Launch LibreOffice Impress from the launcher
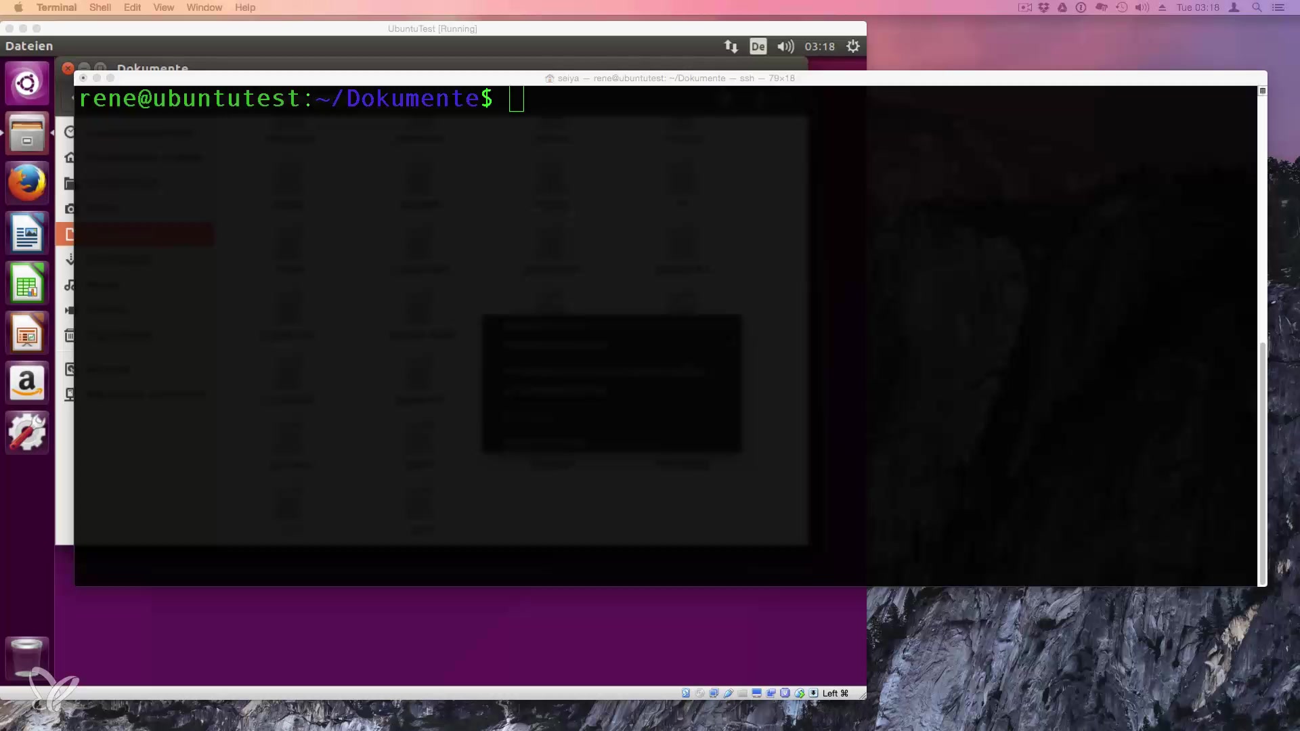This screenshot has width=1300, height=731. (27, 334)
